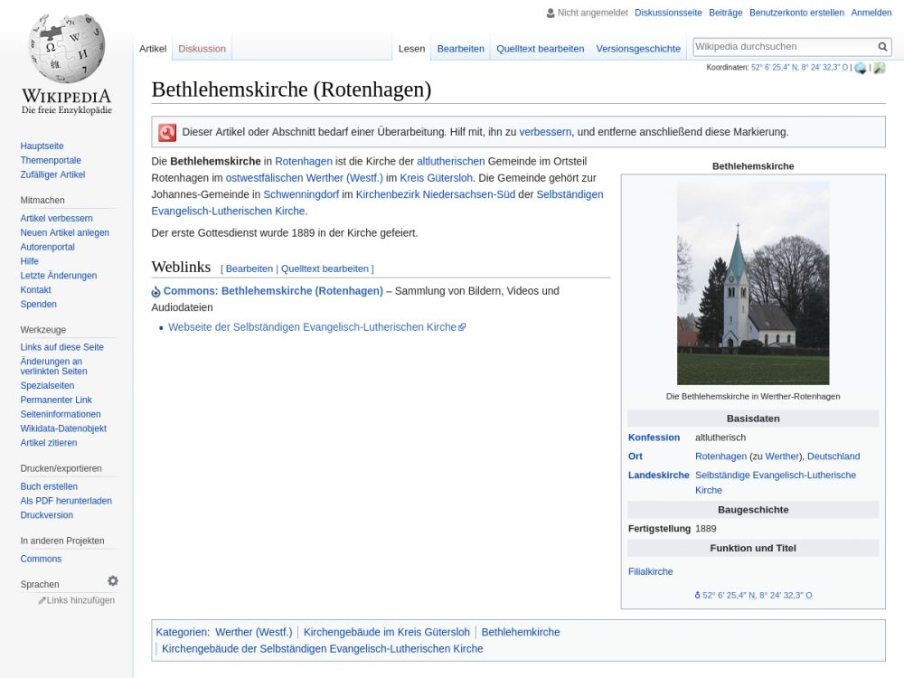Click the Wikipedia globe logo
The image size is (904, 678).
(x=66, y=50)
